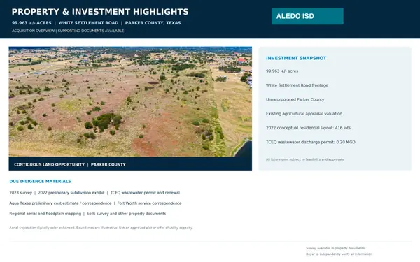Click 'SUPPORTING DOCUMENTS AVAILABLE' header text
Image resolution: width=420 pixels, height=262 pixels.
pyautogui.click(x=91, y=31)
